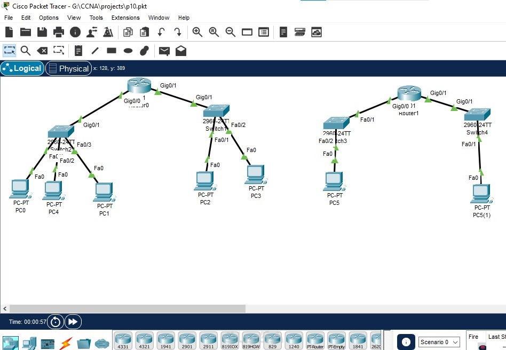This screenshot has width=506, height=350.
Task: Open the View menu
Action: point(74,18)
